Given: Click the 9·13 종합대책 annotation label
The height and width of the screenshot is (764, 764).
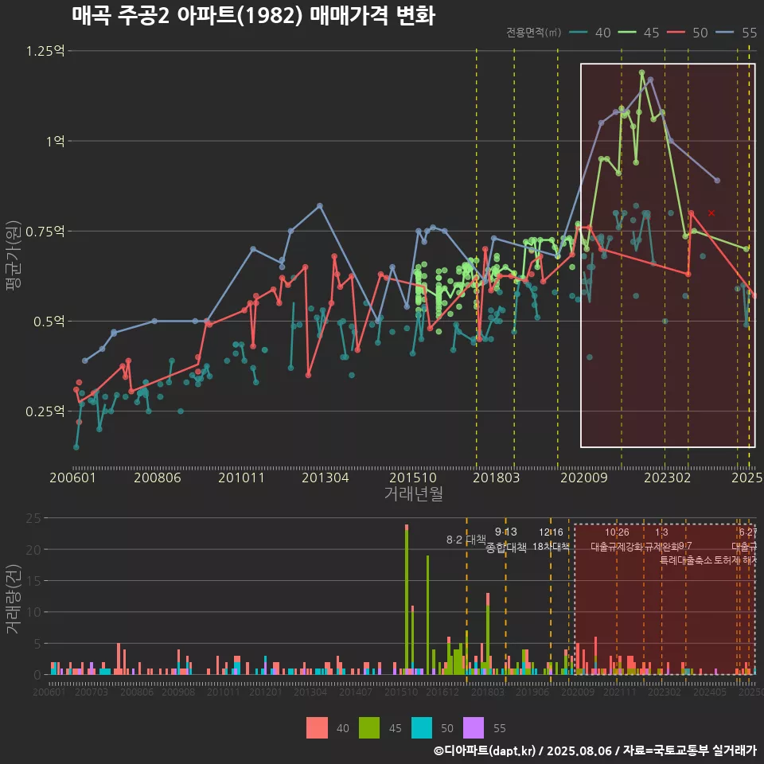Looking at the screenshot, I should 506,540.
